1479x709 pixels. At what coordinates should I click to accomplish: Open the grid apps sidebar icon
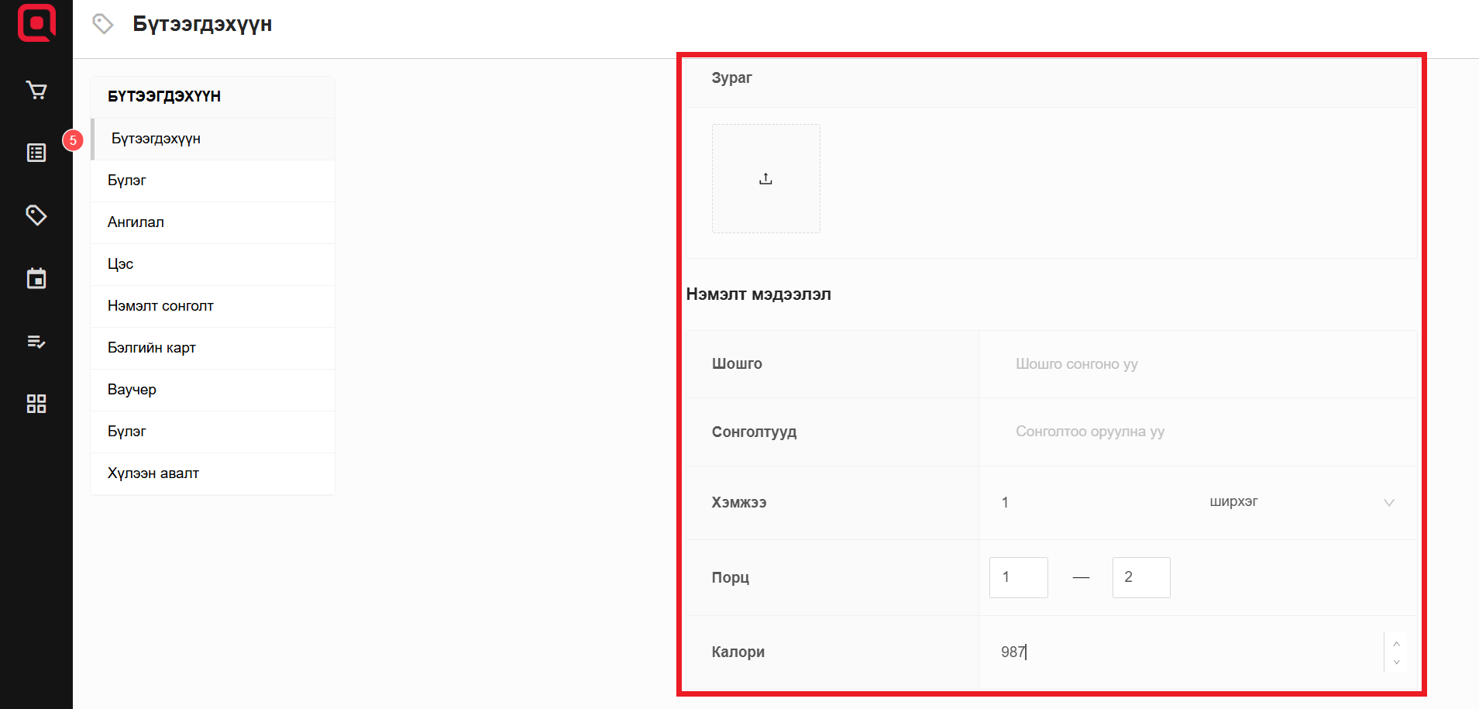tap(36, 404)
